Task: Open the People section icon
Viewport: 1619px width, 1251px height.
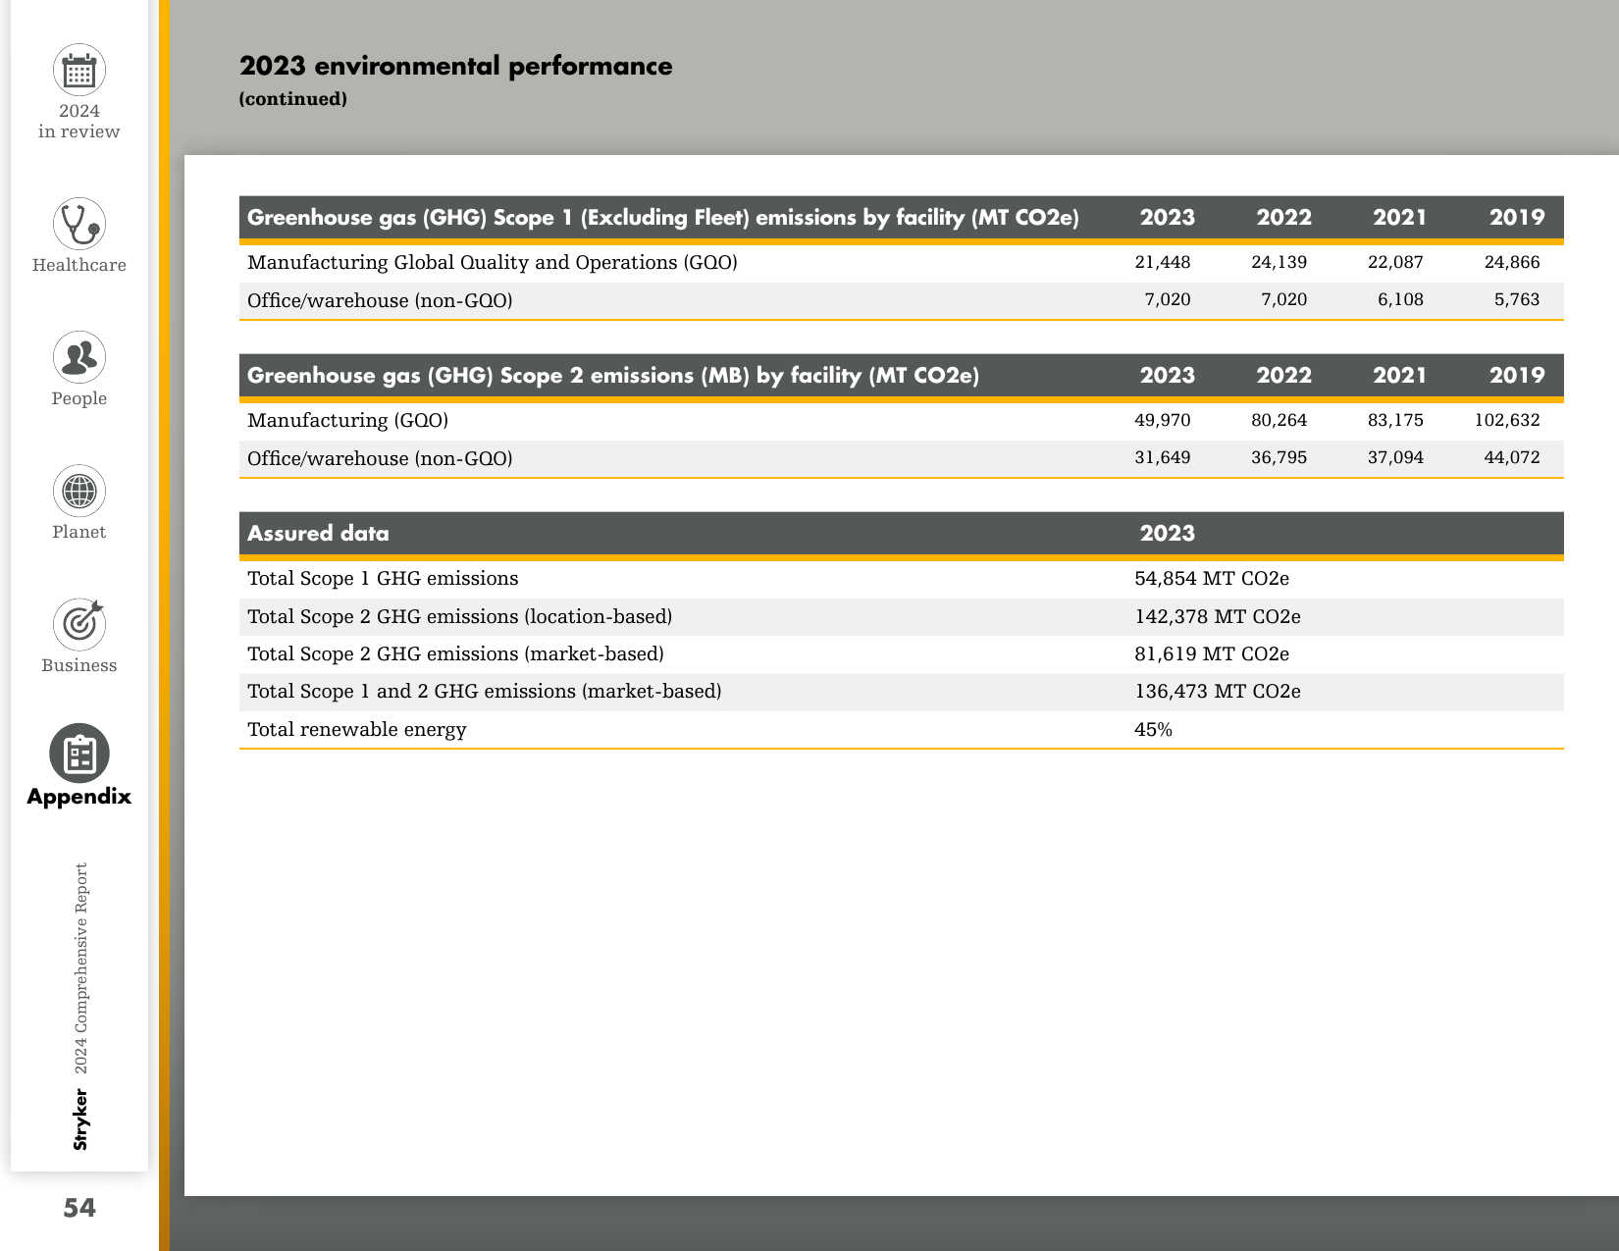Action: (79, 357)
